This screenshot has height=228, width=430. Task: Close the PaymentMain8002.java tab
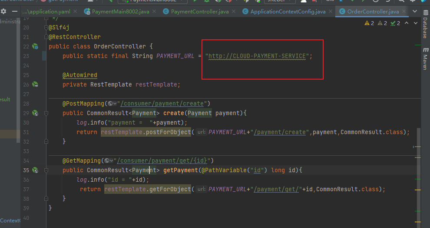click(x=154, y=12)
